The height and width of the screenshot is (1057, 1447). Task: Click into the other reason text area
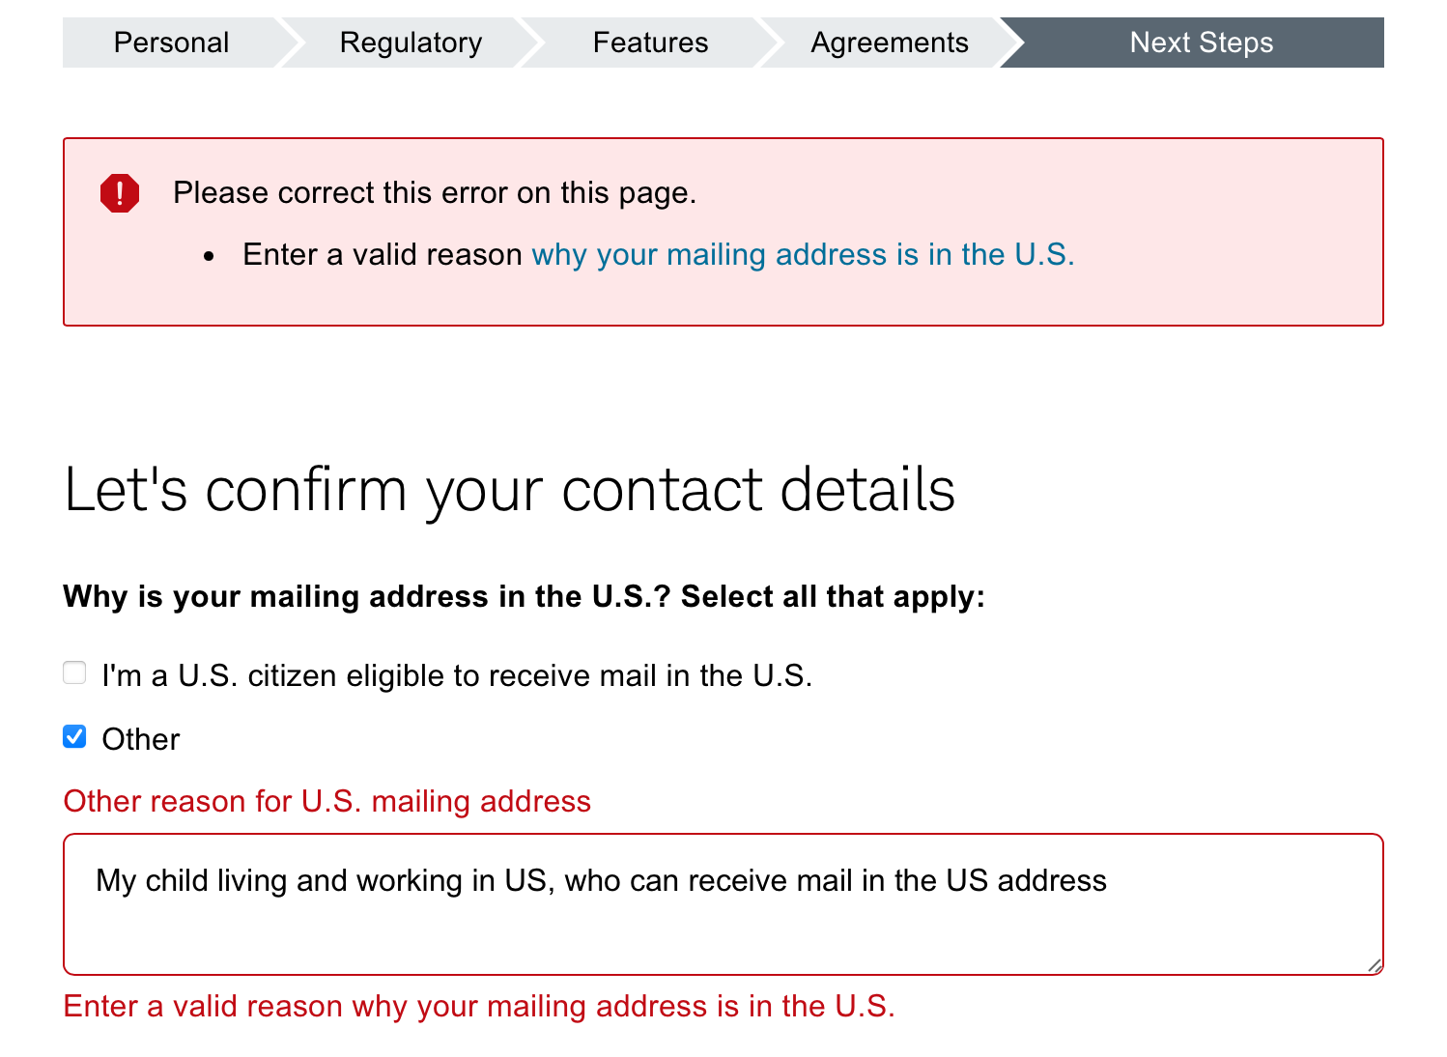click(x=723, y=918)
